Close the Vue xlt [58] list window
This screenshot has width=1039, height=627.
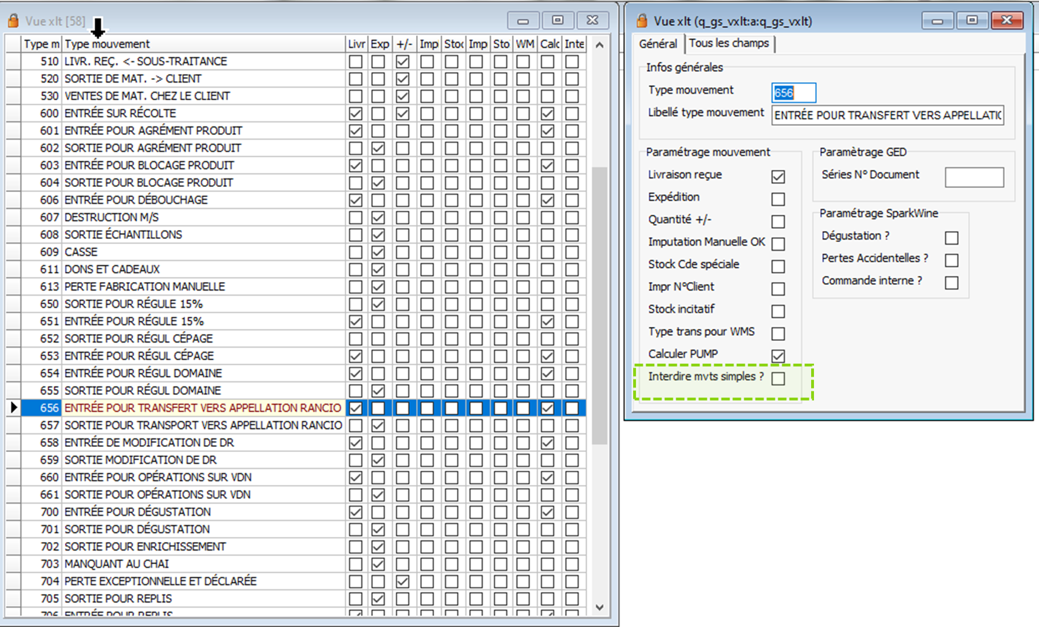pyautogui.click(x=592, y=20)
